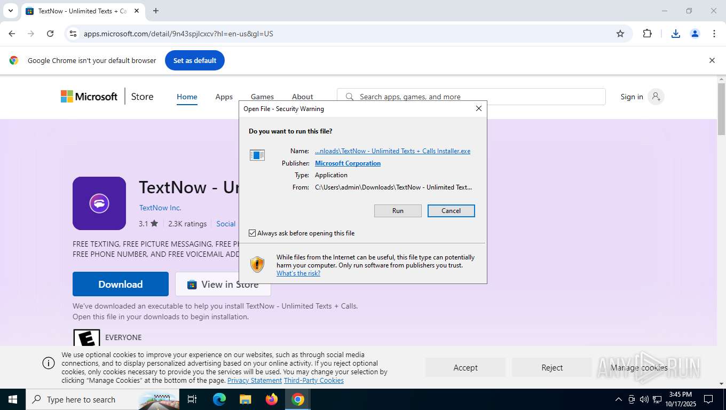Open TextNow Inc. publisher link
The image size is (726, 410).
pyautogui.click(x=160, y=208)
